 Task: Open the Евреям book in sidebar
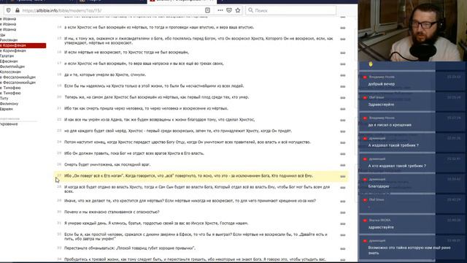pyautogui.click(x=7, y=109)
